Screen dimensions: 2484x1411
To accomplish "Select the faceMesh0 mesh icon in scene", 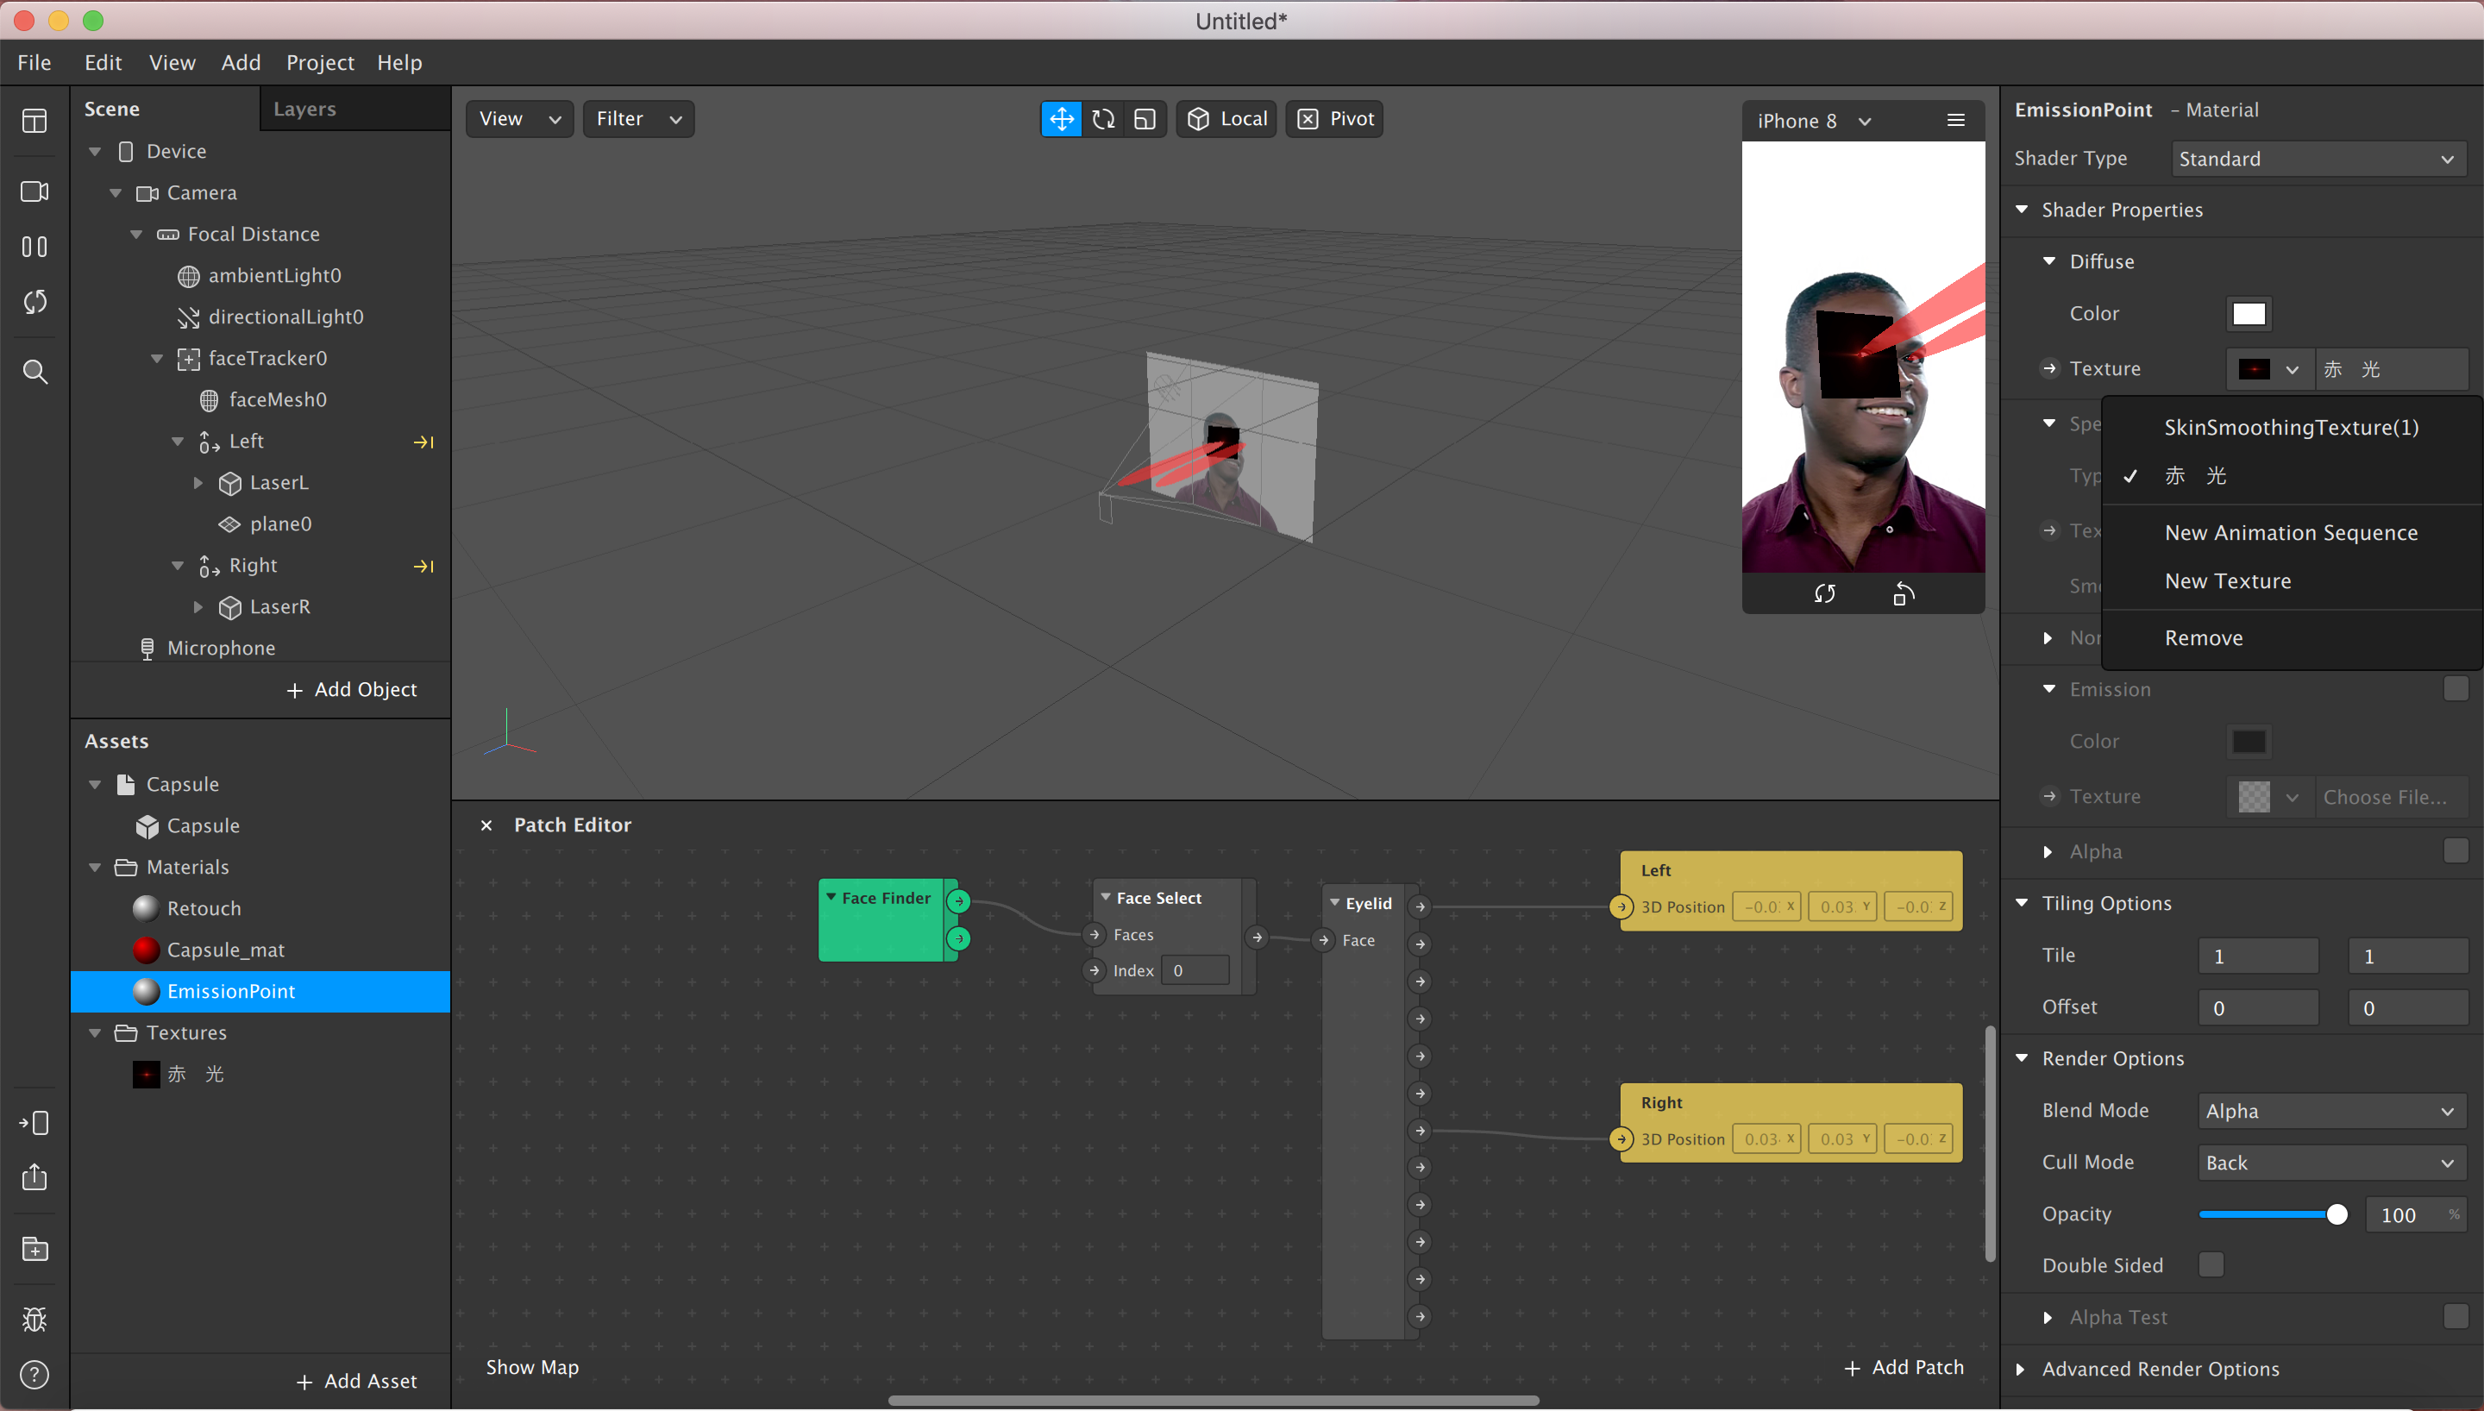I will coord(208,400).
